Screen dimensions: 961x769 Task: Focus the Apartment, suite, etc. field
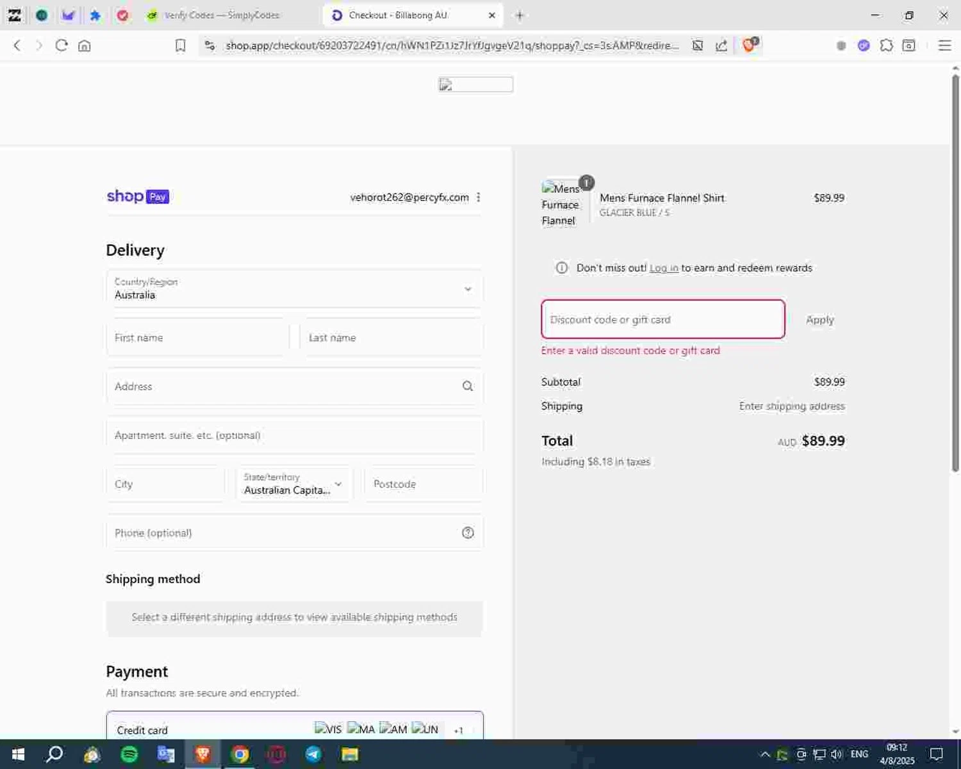(x=295, y=435)
